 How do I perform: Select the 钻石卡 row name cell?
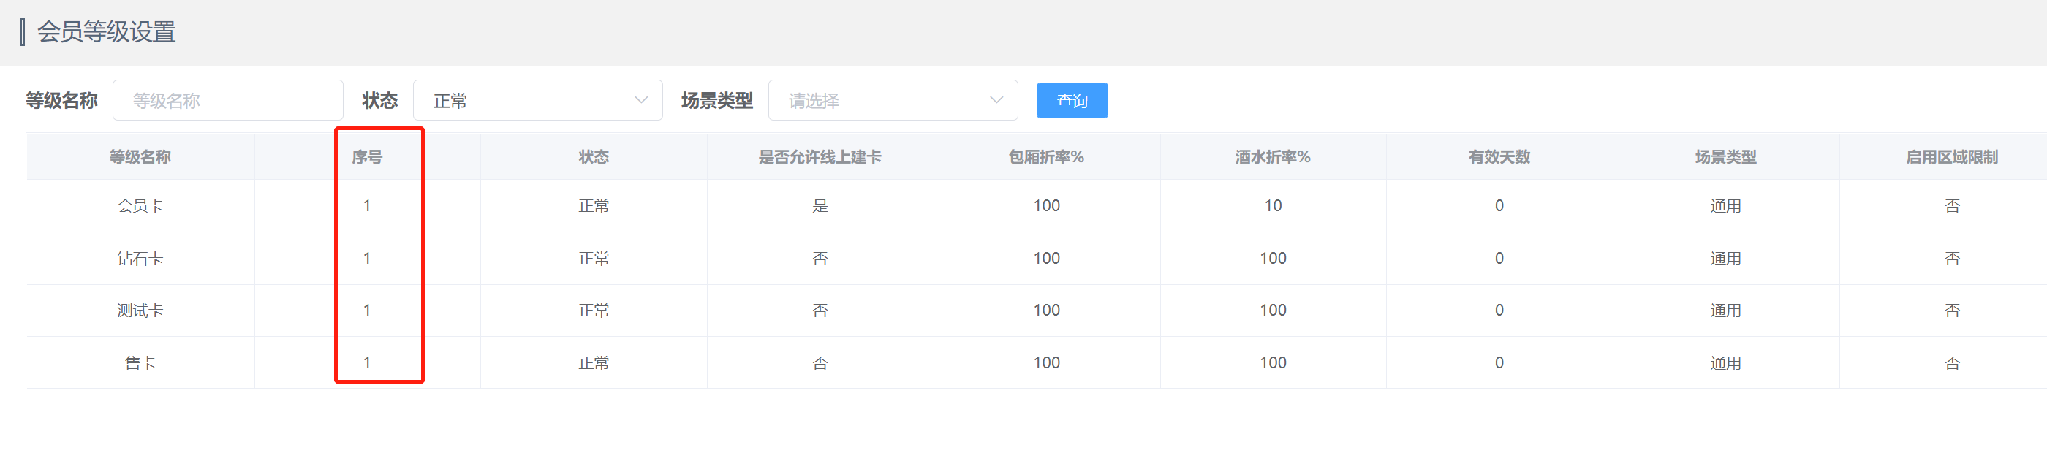click(x=140, y=259)
